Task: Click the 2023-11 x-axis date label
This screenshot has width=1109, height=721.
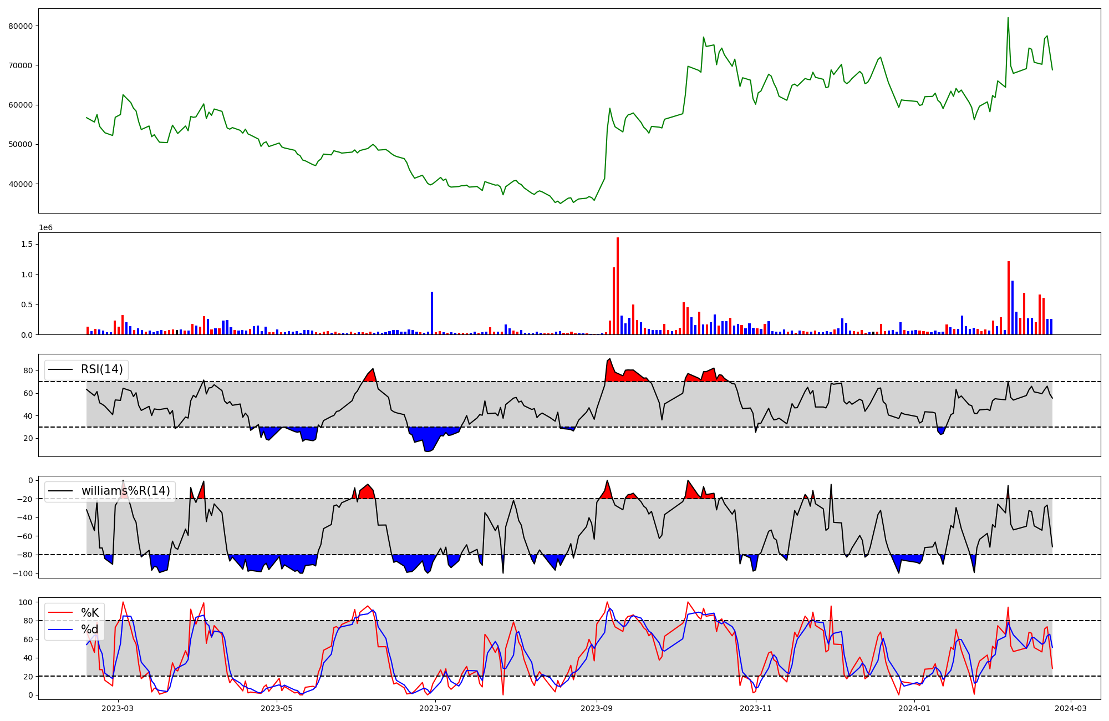Action: coord(756,708)
